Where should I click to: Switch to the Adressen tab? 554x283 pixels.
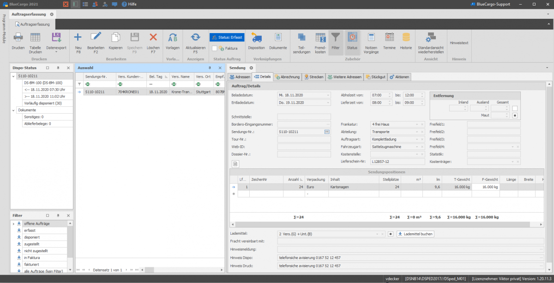coord(240,77)
